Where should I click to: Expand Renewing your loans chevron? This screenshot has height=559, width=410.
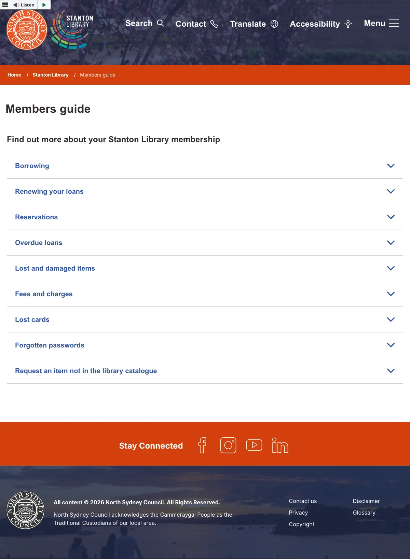[x=391, y=191]
